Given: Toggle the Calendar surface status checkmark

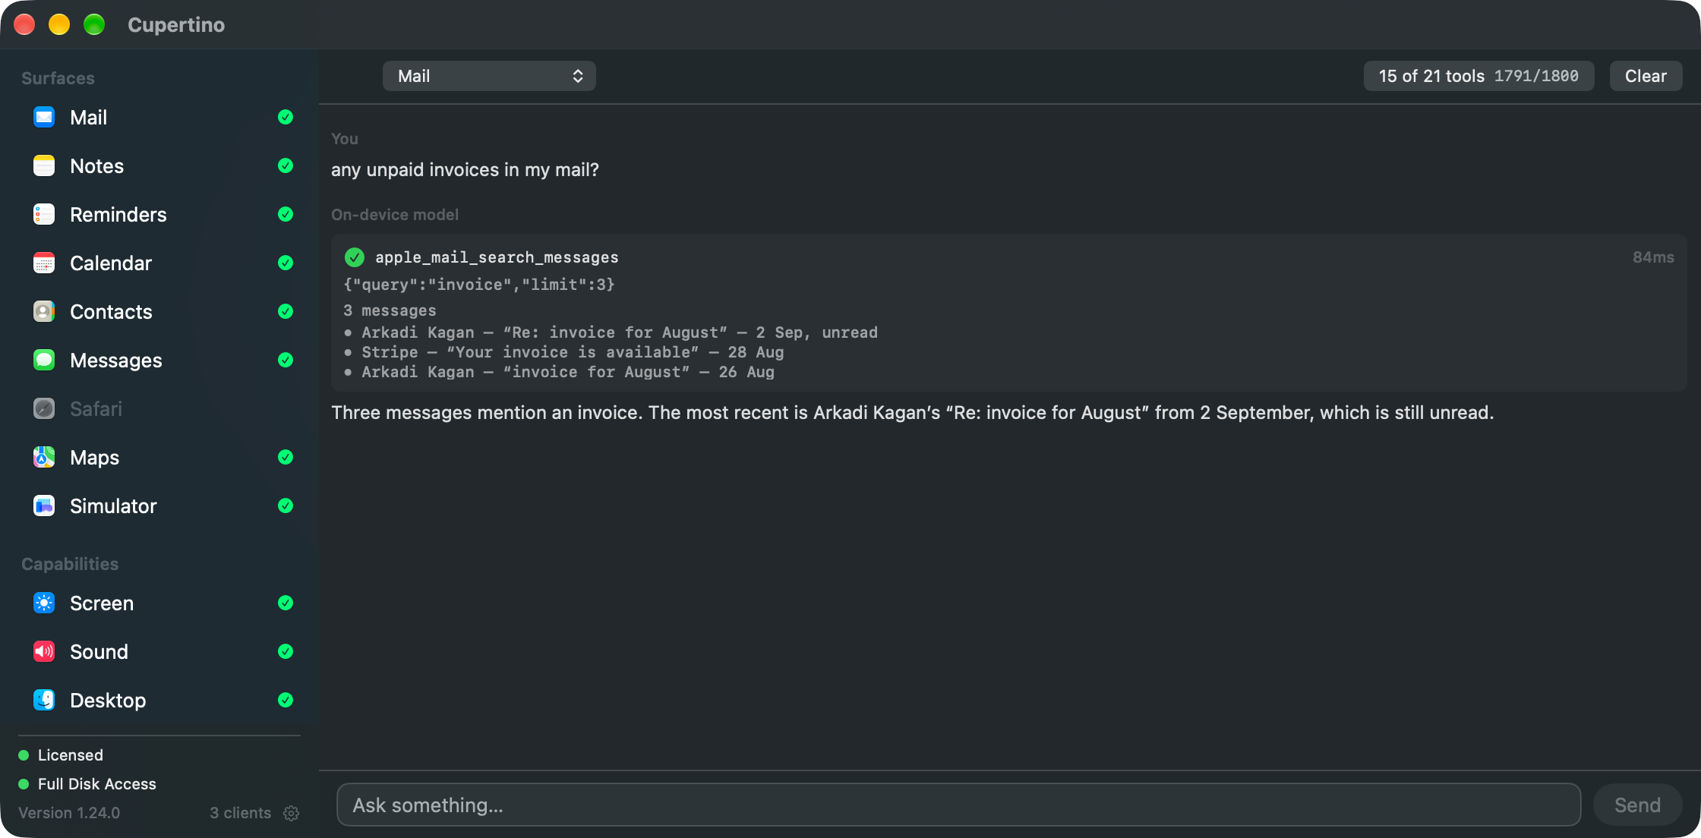Looking at the screenshot, I should click(x=286, y=263).
